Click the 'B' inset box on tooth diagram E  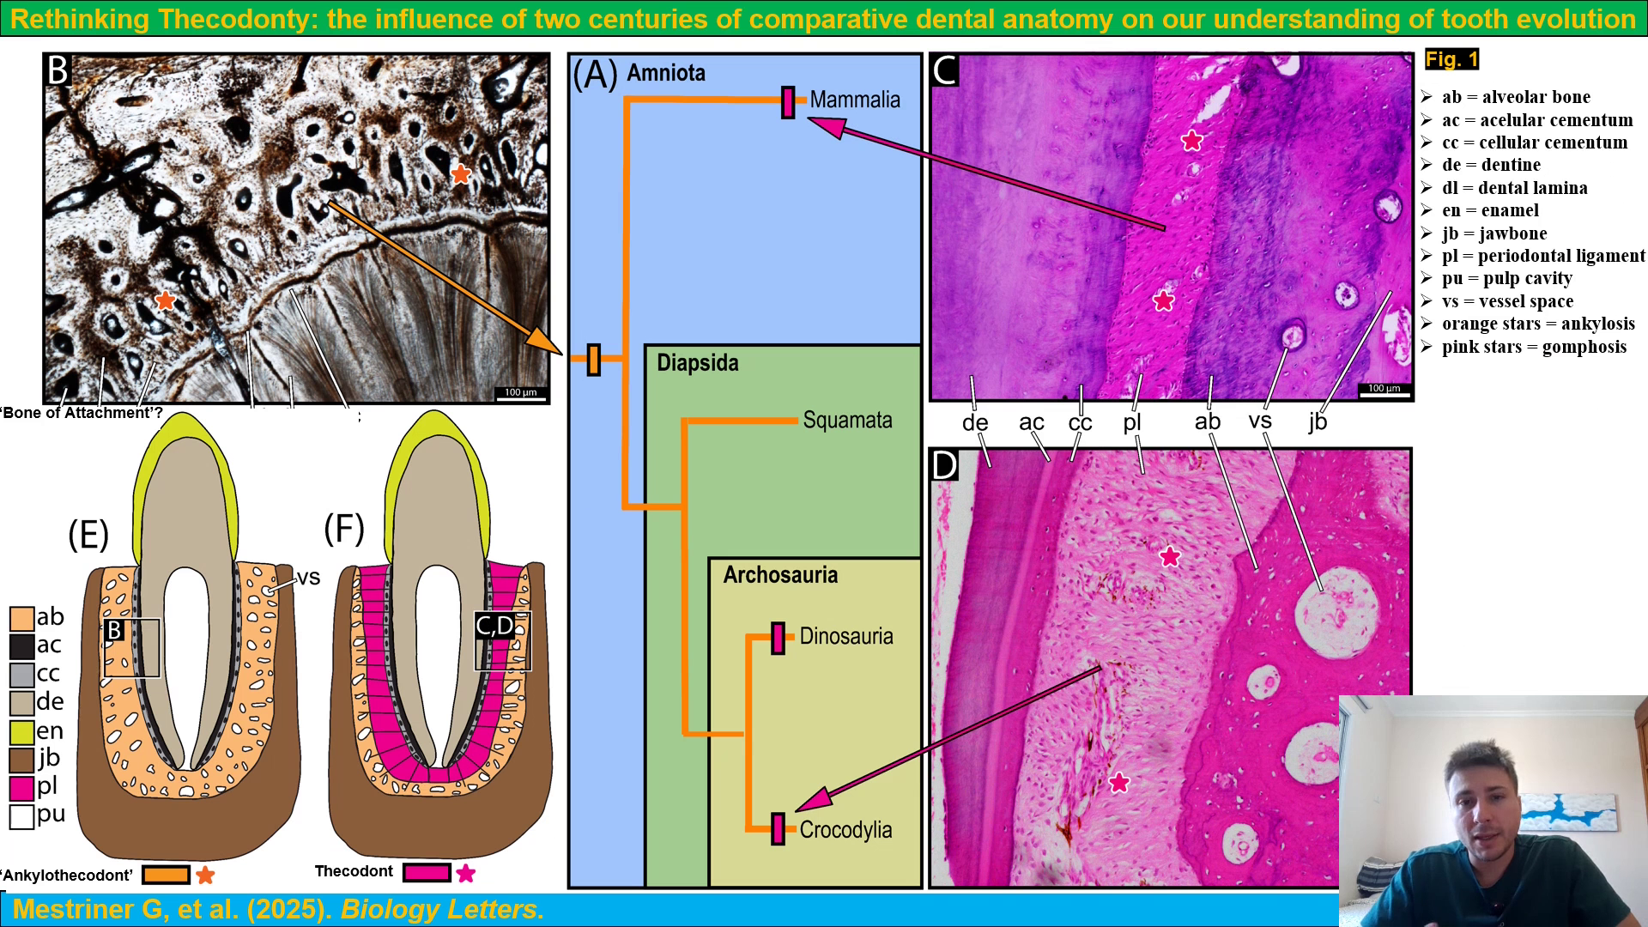(x=132, y=648)
